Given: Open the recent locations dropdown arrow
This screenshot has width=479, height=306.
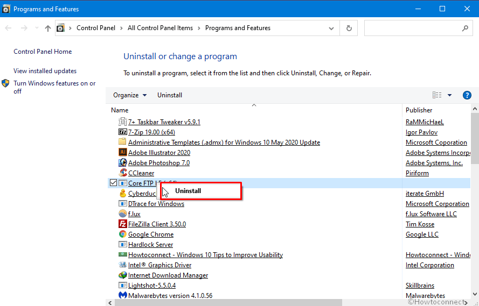Looking at the screenshot, I should pos(37,28).
